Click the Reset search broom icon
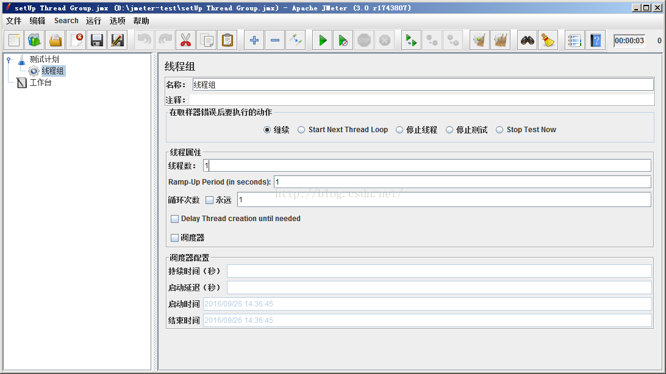This screenshot has height=374, width=666. [548, 40]
